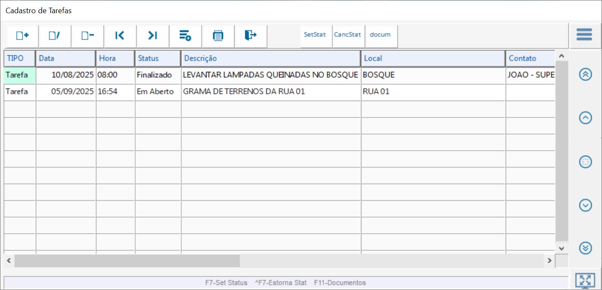Screen dimensions: 602x290
Task: Move up one row with up chevron
Action: 585,118
